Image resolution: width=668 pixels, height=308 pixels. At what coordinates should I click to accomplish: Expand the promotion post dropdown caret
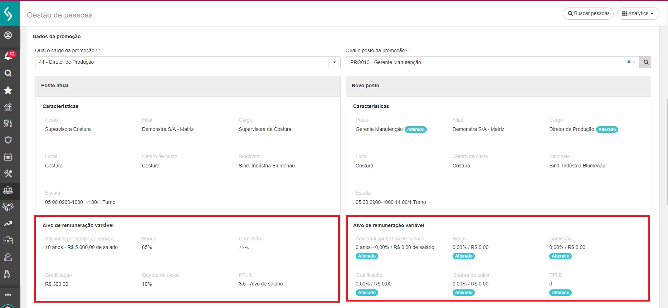(634, 62)
